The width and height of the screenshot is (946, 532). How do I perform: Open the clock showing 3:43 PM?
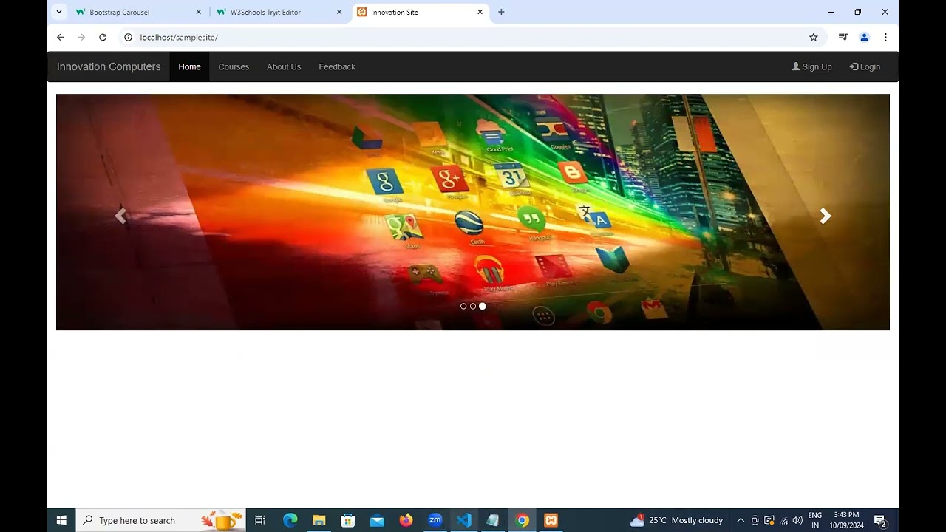846,520
